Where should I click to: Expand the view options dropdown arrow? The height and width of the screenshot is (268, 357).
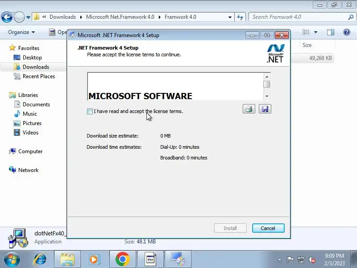point(315,32)
